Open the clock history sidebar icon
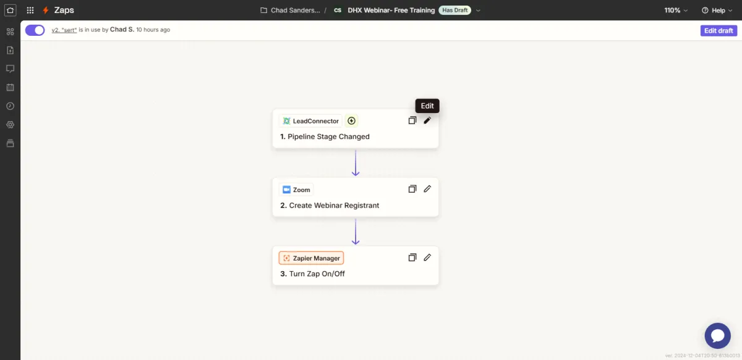The width and height of the screenshot is (742, 360). pos(10,106)
